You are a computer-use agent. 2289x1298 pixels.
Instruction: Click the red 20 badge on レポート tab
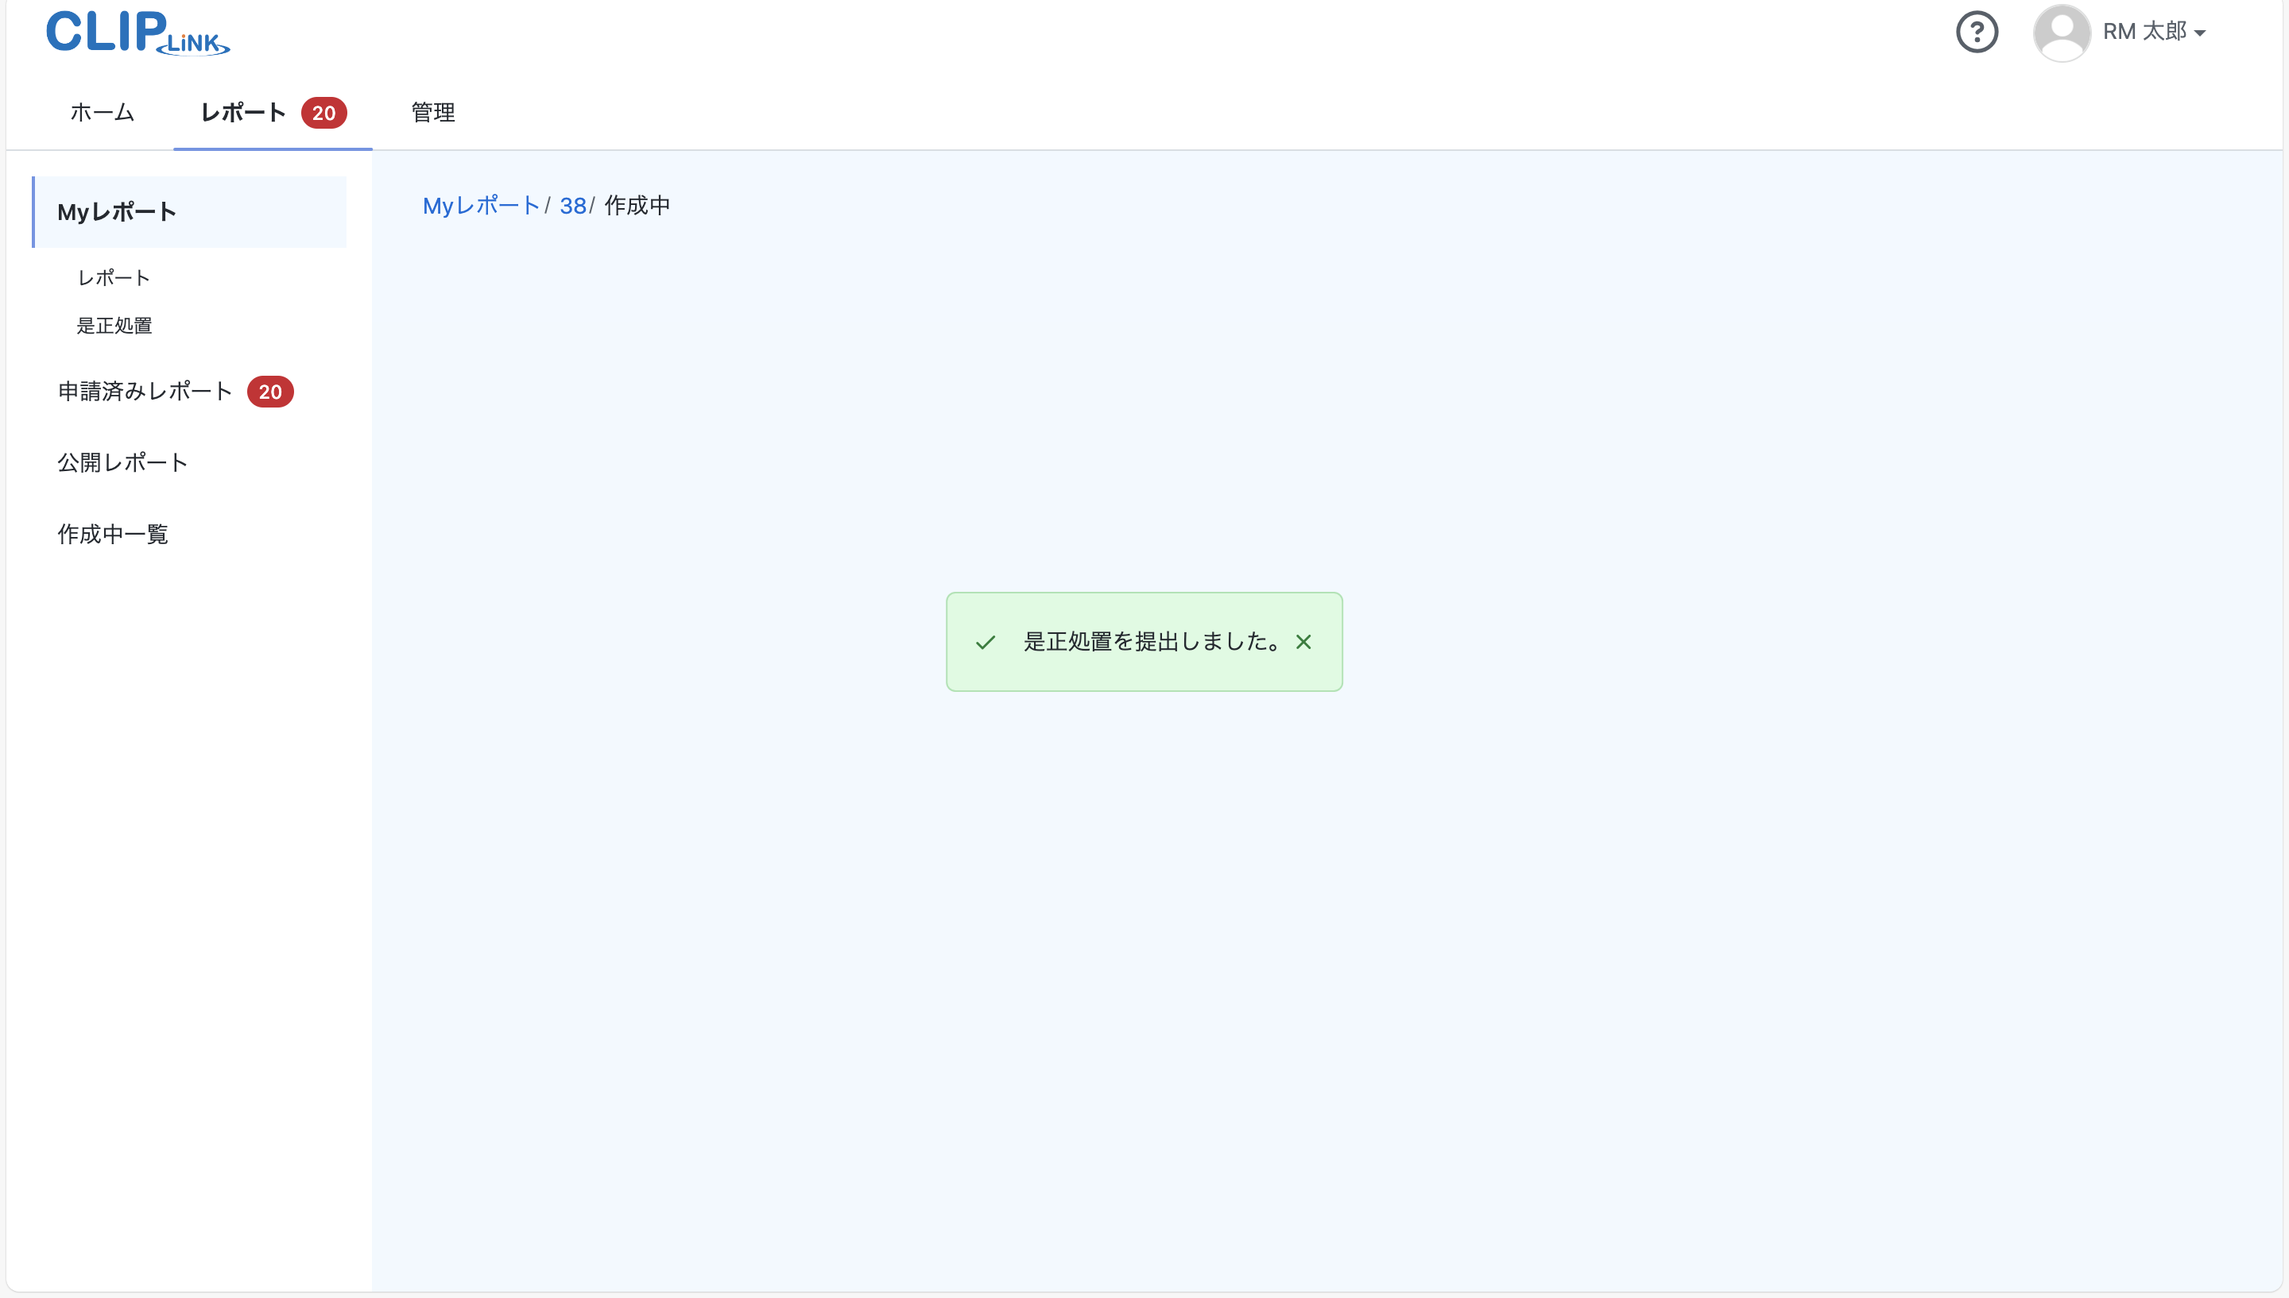pyautogui.click(x=323, y=114)
